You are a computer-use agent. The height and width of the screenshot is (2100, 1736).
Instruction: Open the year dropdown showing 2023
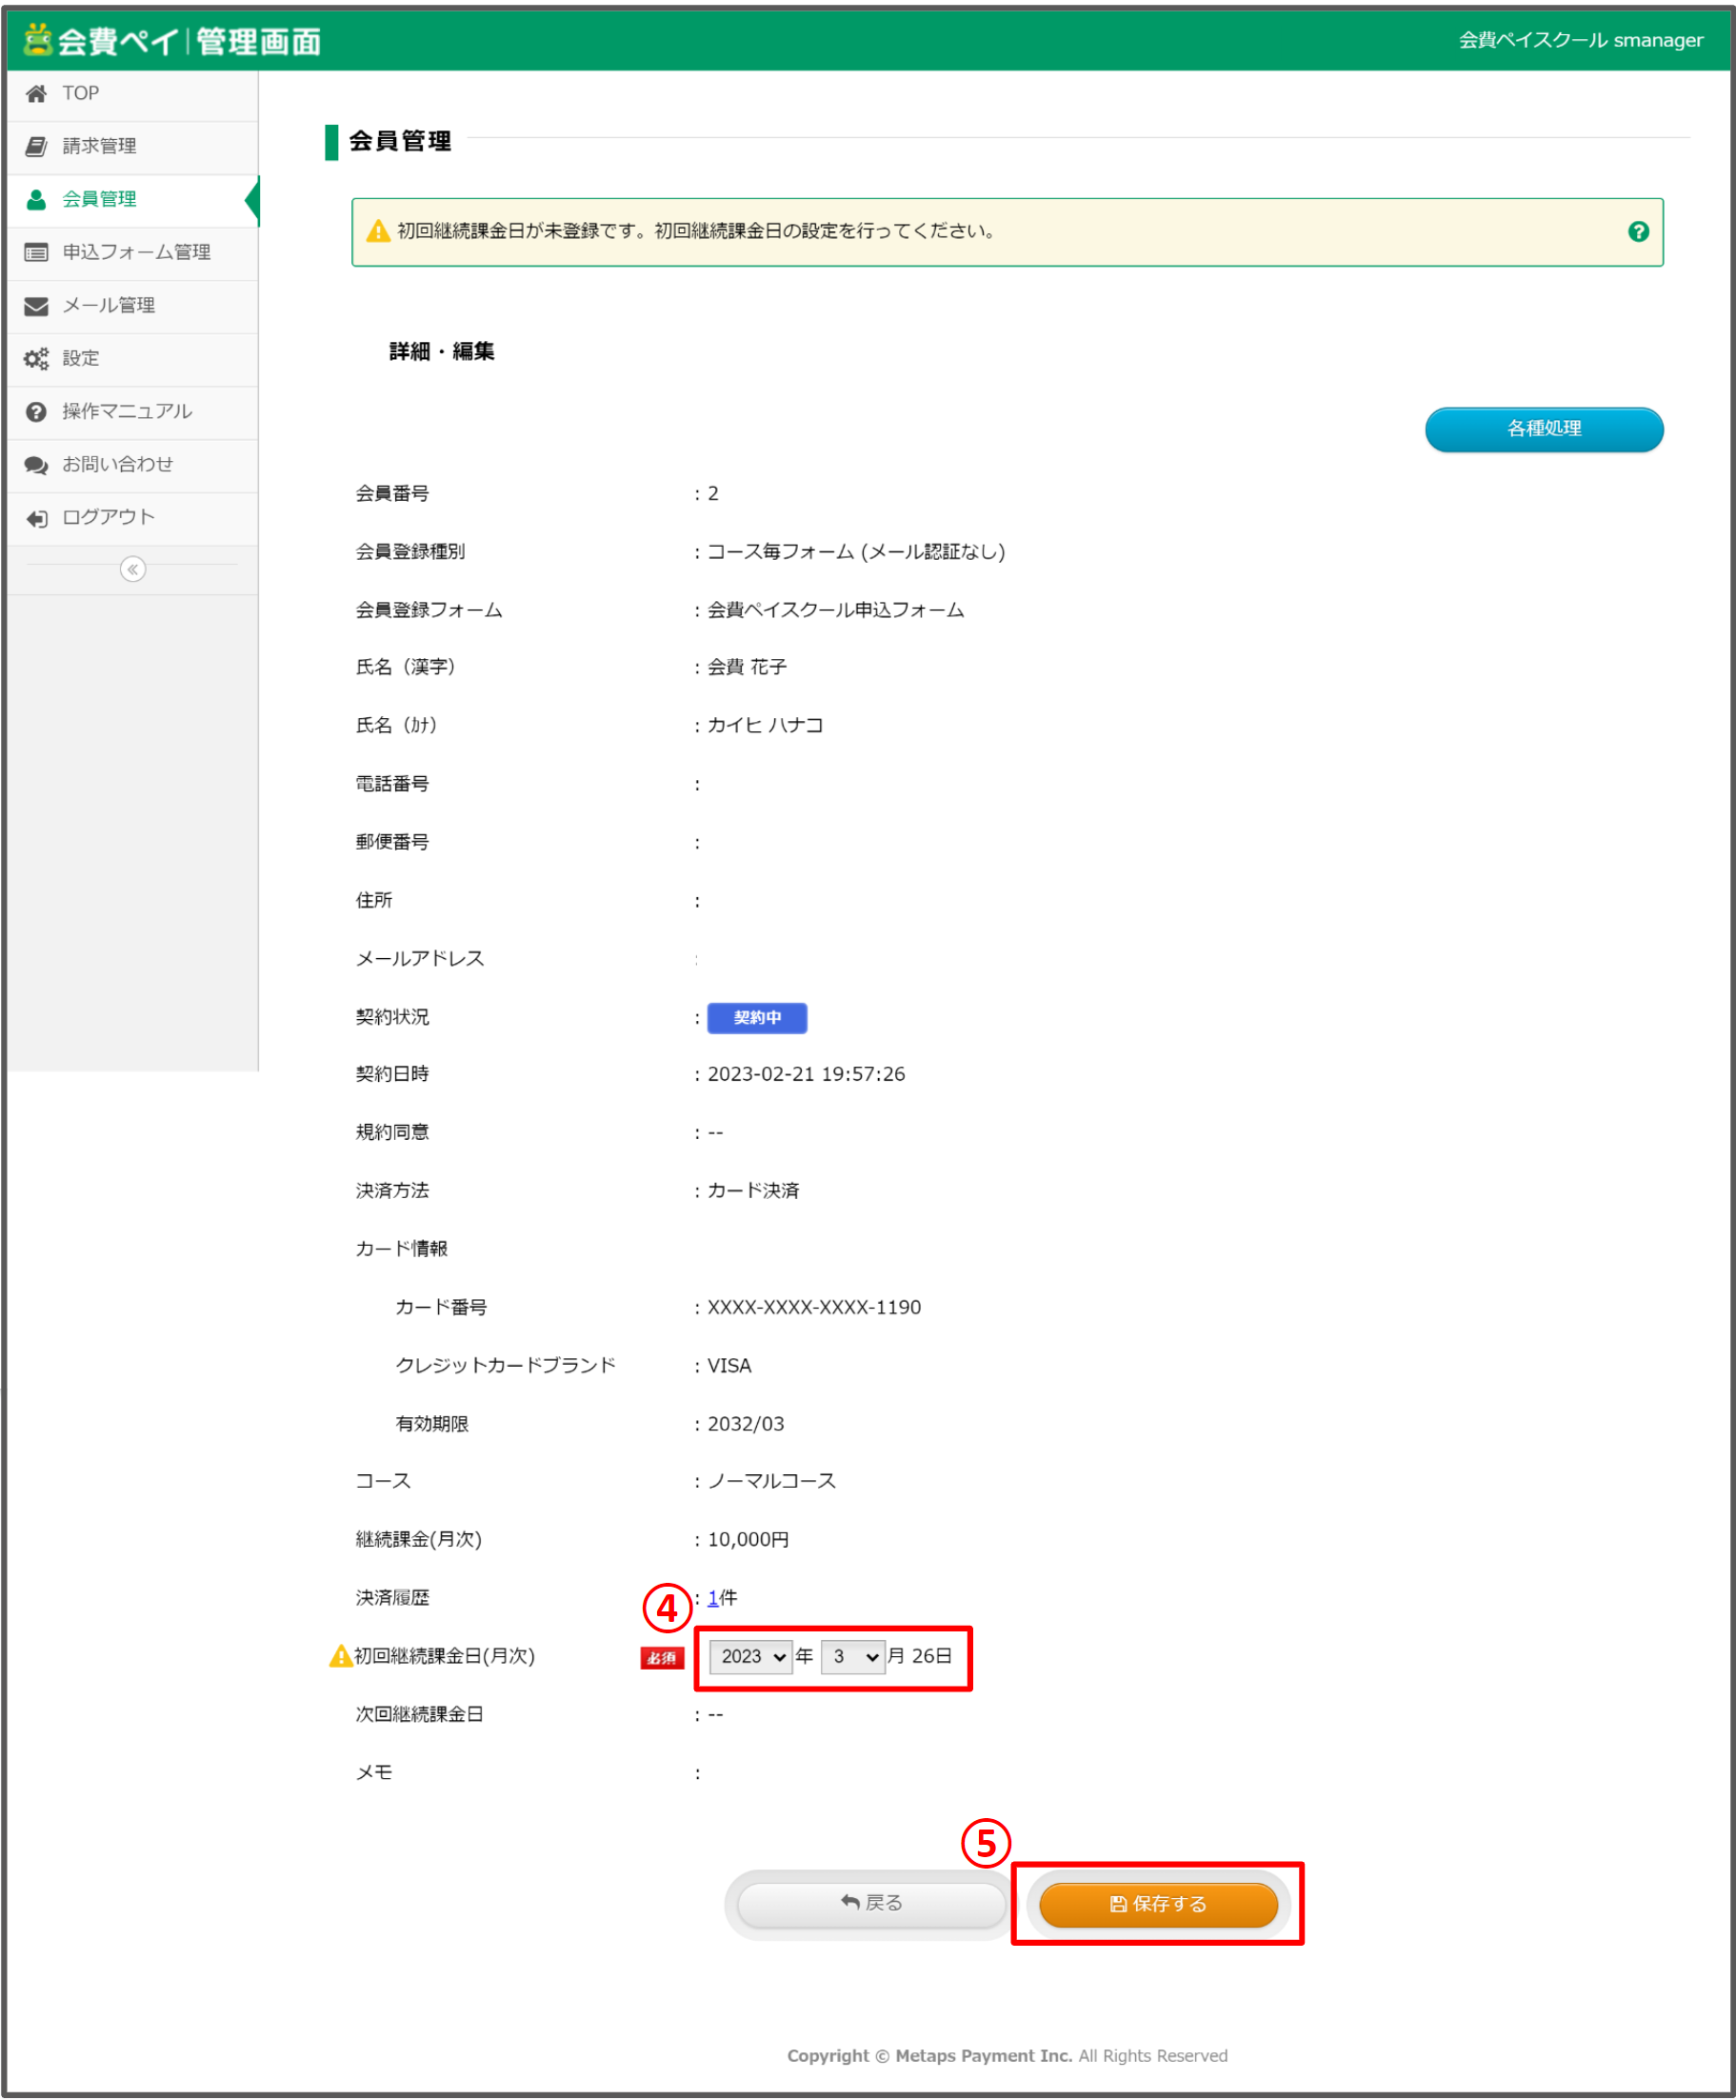click(x=751, y=1657)
